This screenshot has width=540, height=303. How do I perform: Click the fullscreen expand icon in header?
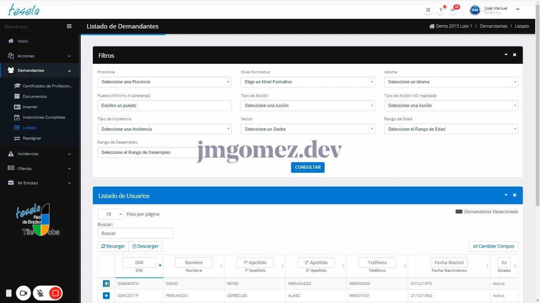point(428,10)
